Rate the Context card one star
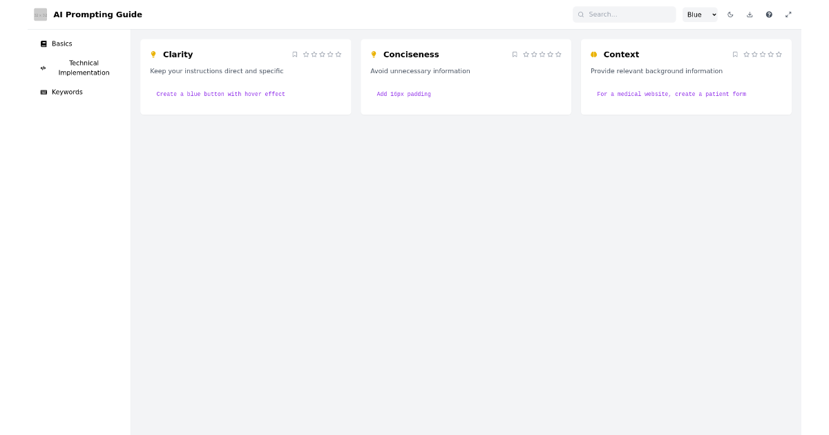The width and height of the screenshot is (829, 435). pos(746,54)
